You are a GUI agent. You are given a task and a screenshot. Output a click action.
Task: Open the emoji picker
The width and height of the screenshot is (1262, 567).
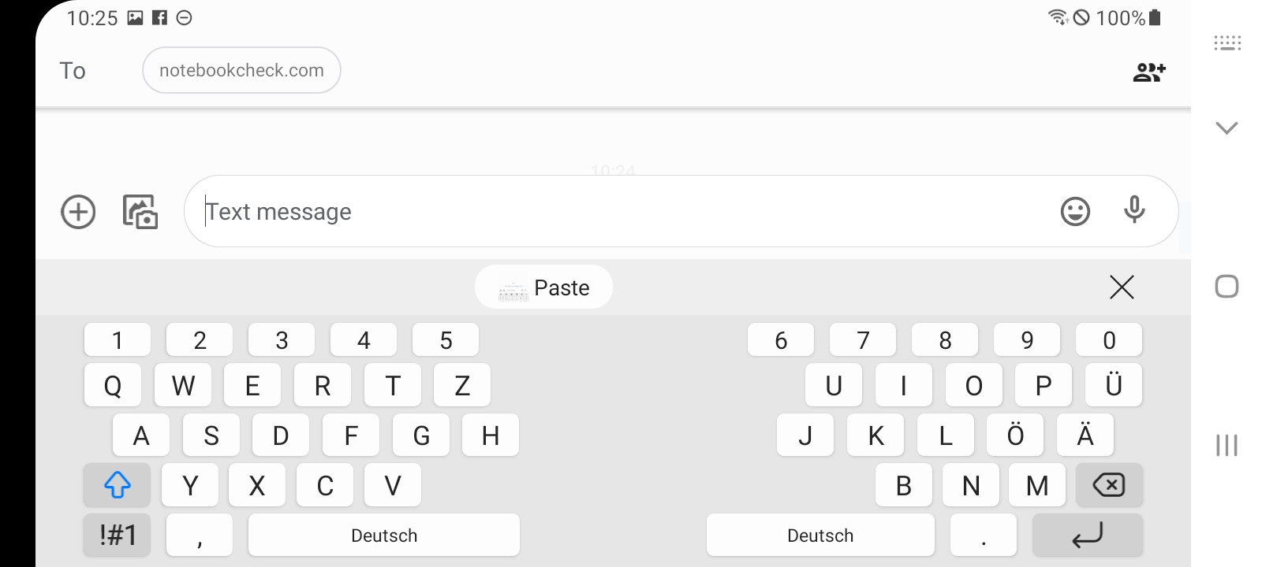tap(1075, 211)
